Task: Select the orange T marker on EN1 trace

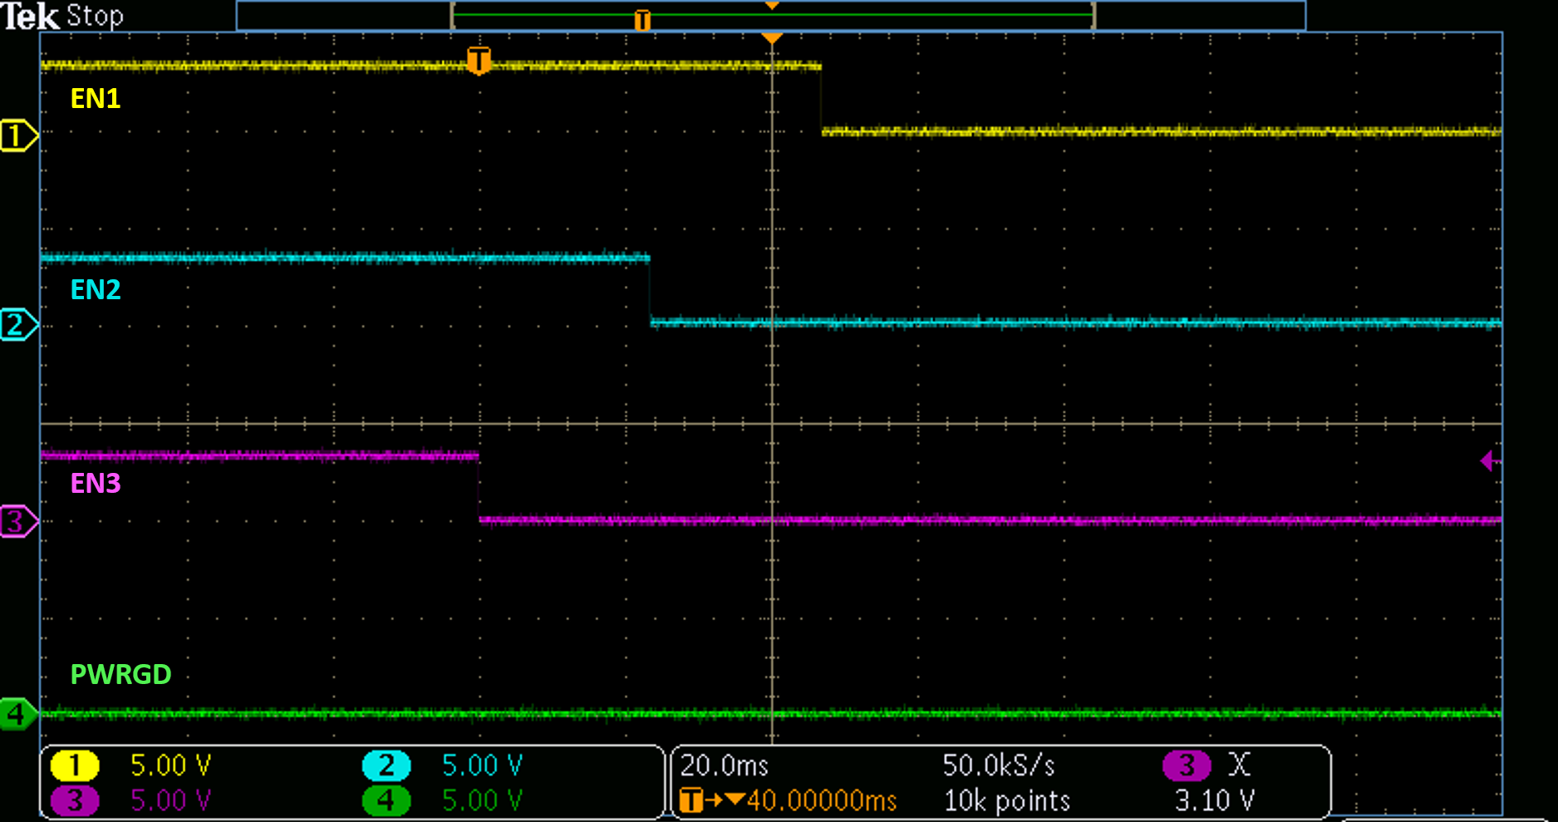Action: pos(479,60)
